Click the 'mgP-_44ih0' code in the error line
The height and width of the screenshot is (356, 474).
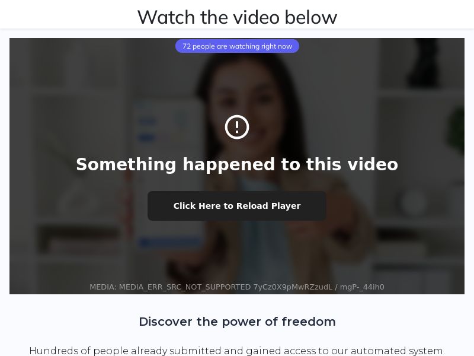point(362,287)
